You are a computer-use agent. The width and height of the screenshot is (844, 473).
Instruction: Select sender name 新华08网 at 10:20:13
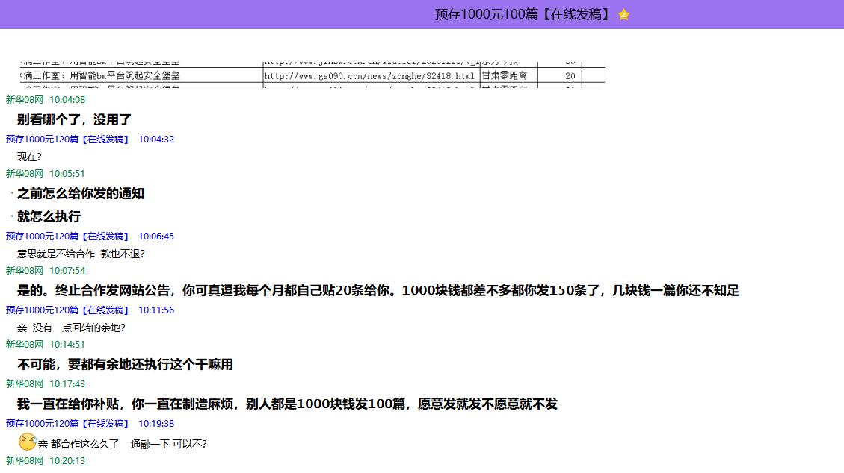coord(25,461)
